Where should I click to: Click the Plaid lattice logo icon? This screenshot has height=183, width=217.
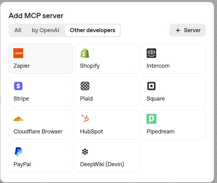pos(85,86)
